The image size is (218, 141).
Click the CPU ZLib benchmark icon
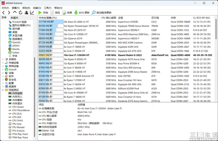tap(10, 114)
